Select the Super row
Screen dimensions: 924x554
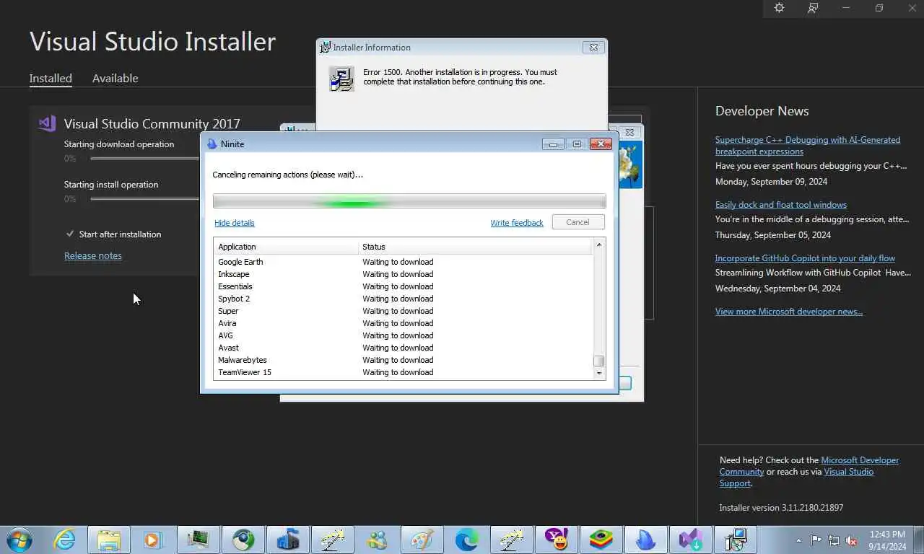pyautogui.click(x=404, y=311)
